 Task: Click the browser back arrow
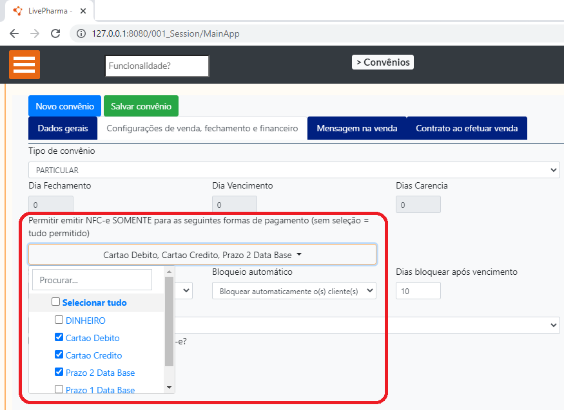point(14,33)
